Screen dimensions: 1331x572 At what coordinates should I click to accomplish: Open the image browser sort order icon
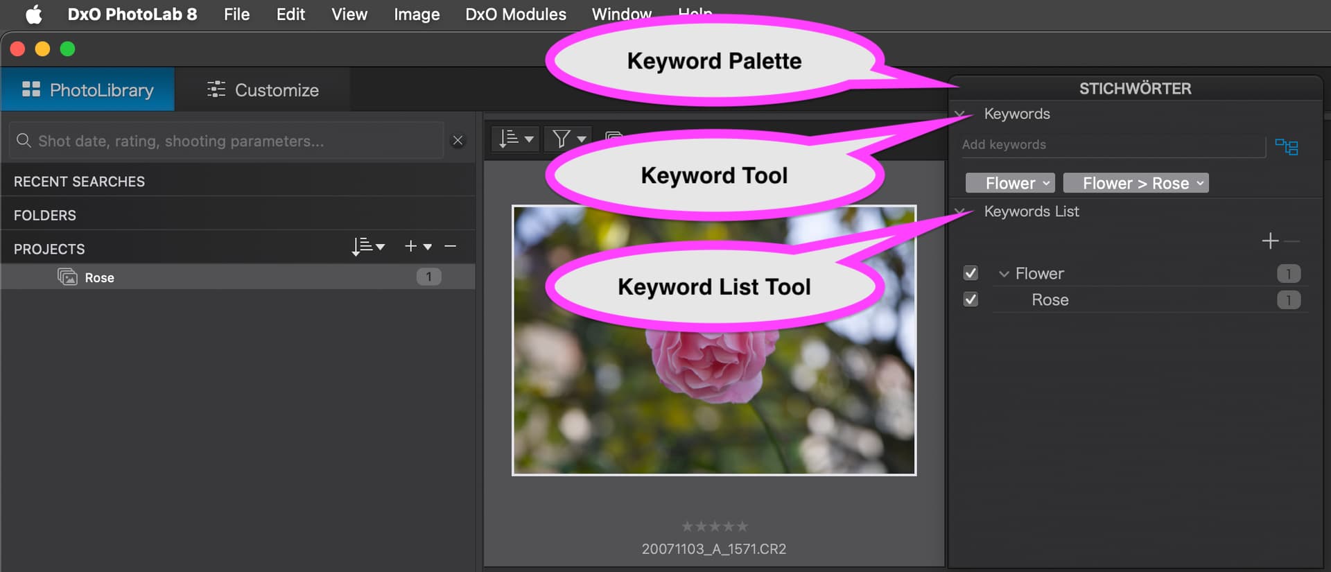pos(516,139)
